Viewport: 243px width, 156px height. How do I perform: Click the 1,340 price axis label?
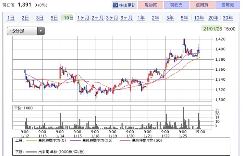pyautogui.click(x=220, y=79)
